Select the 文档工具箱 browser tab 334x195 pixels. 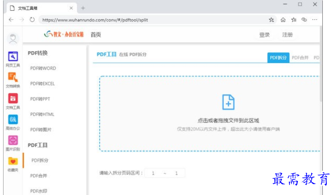click(42, 8)
